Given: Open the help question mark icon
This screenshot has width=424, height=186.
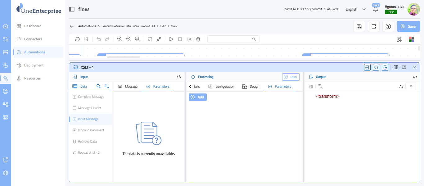Looking at the screenshot, I should tap(388, 26).
